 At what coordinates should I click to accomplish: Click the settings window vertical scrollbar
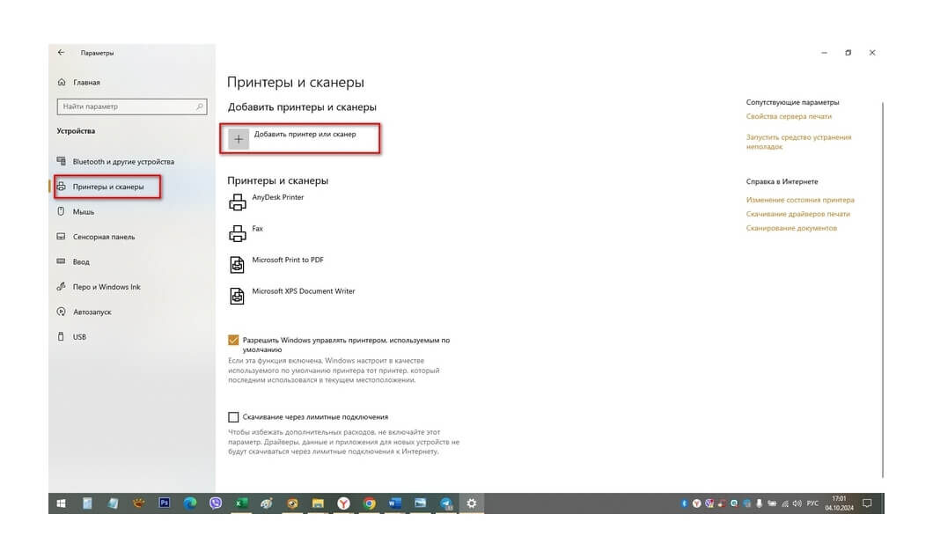point(883,290)
